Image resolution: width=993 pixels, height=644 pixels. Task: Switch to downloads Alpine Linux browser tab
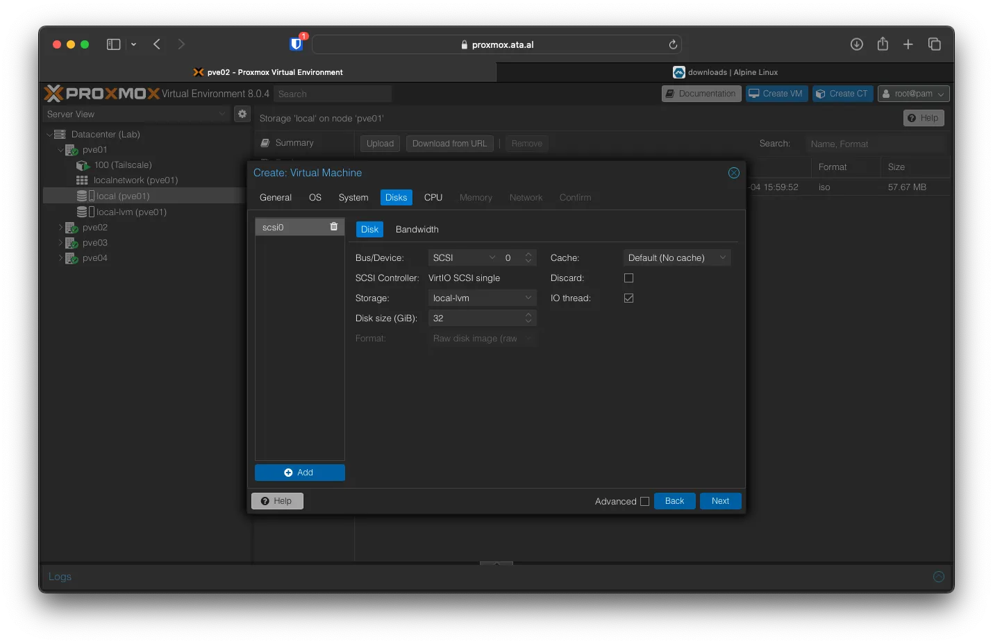point(725,72)
